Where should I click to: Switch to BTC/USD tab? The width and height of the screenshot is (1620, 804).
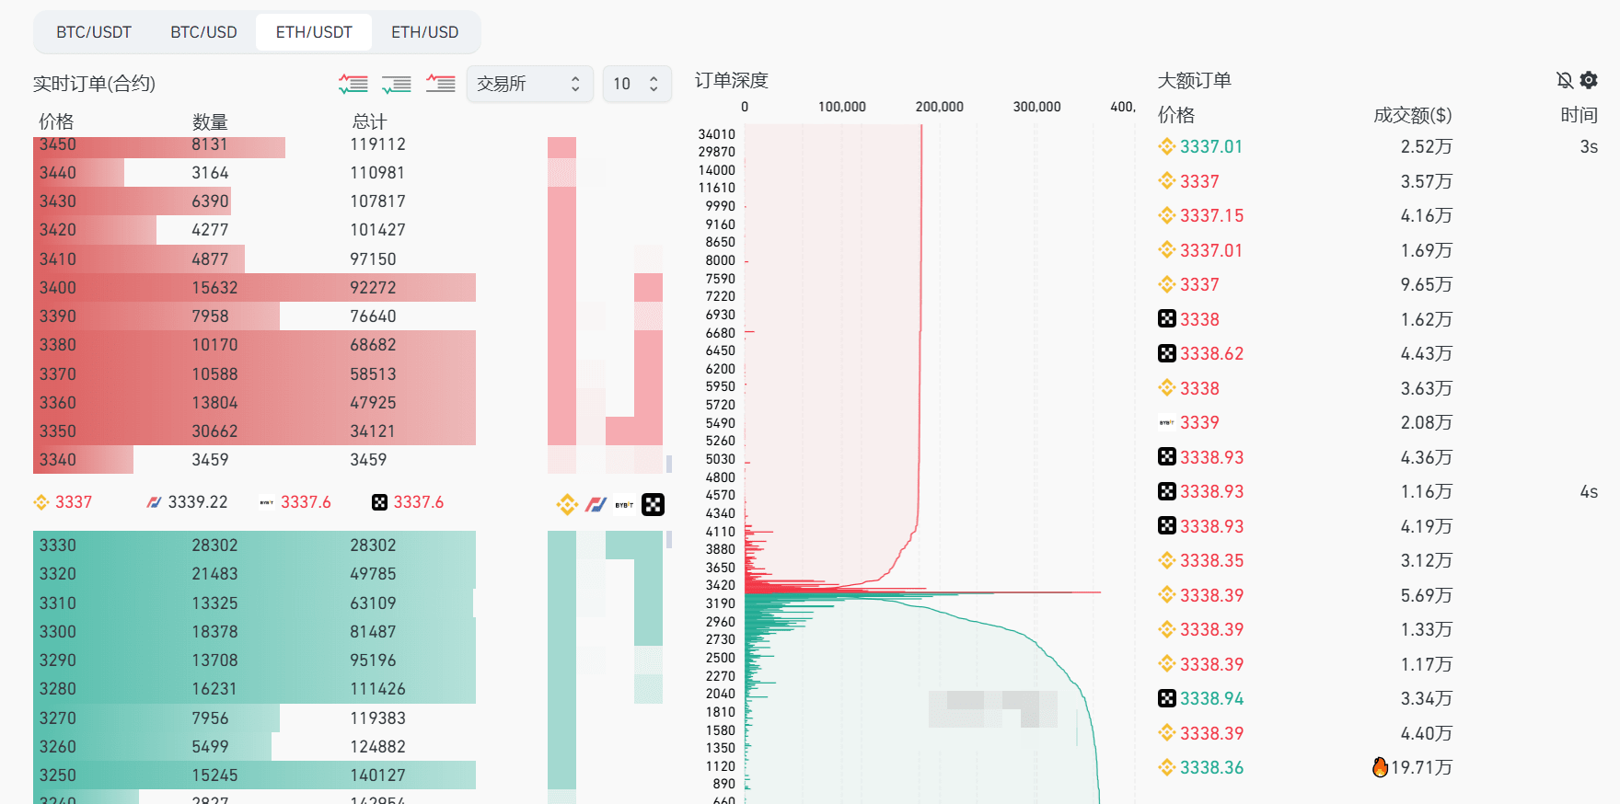pos(203,32)
